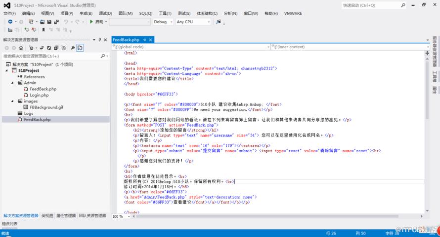Open the 工具箱 side tab on right edge
Viewport: 440px width, 237px height.
[x=435, y=76]
